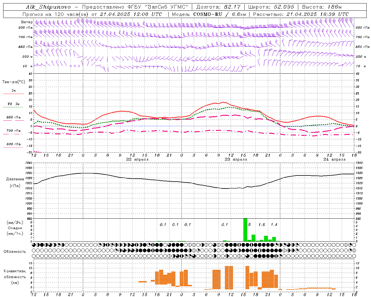Click the '850 гПа' temperature legend entry
This screenshot has height=297, width=371.
tap(13, 117)
